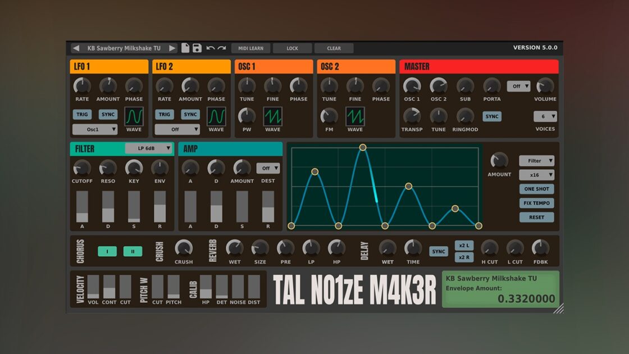Open the envelope speed x16 dropdown

point(537,175)
